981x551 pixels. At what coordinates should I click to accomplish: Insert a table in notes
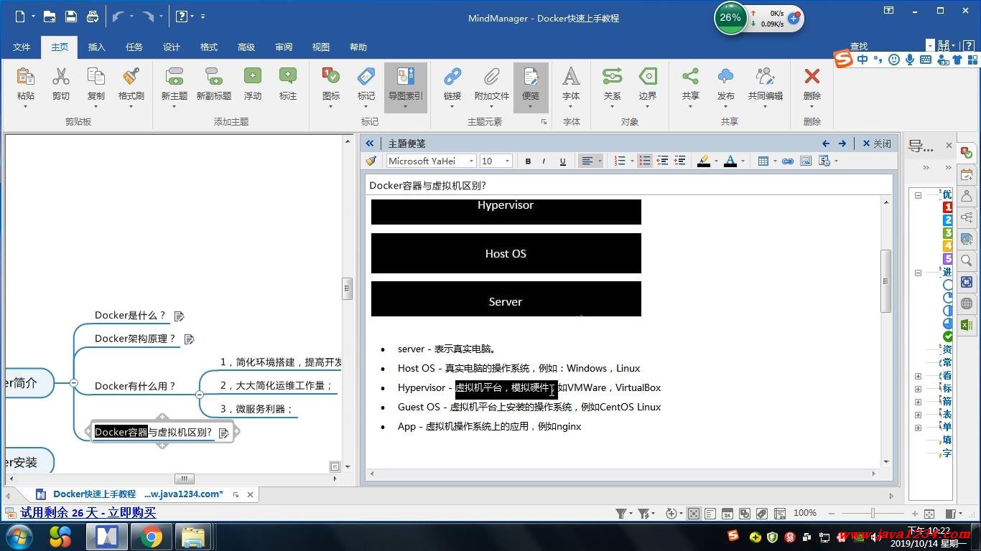(763, 161)
